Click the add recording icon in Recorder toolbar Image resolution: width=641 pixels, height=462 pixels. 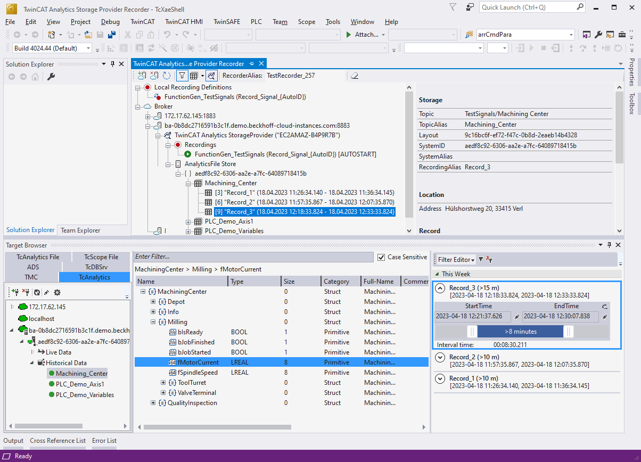(x=141, y=76)
